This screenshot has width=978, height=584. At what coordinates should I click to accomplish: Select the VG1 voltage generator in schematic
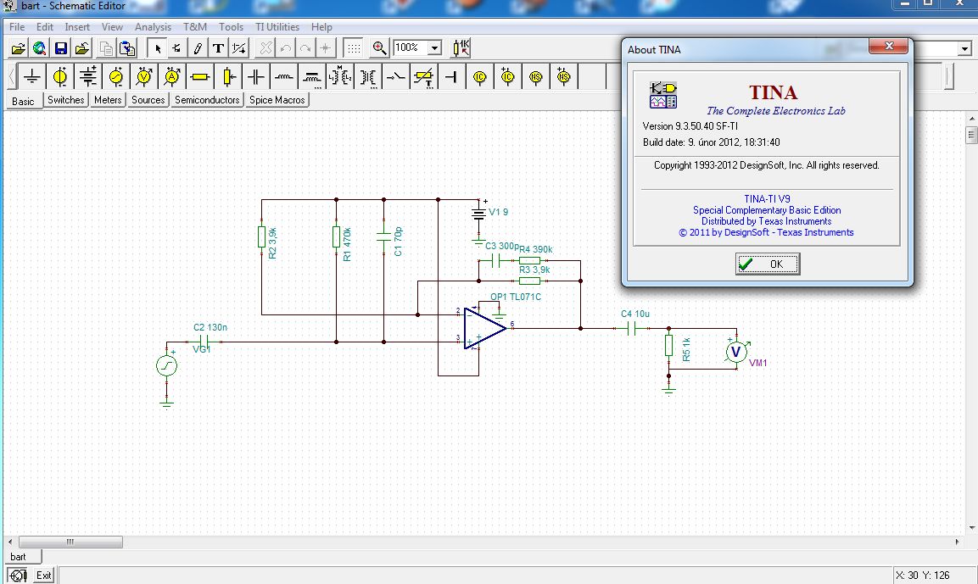point(166,365)
